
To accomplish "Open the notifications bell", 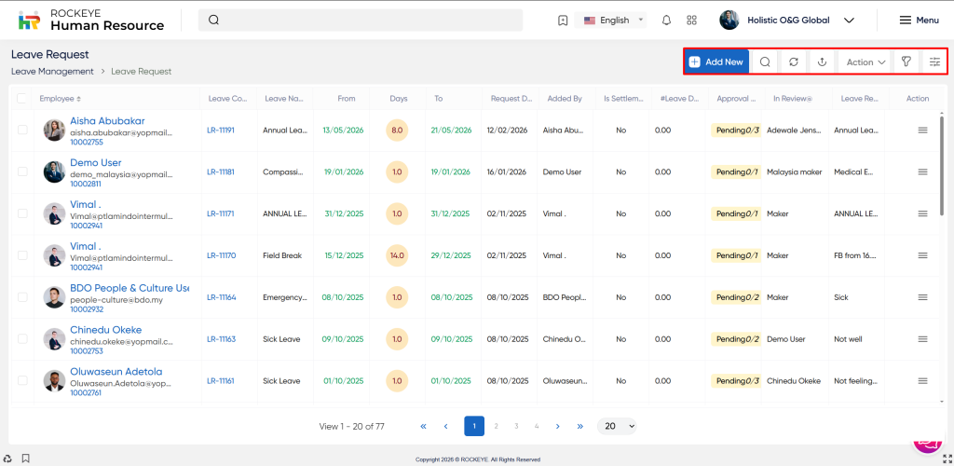I will tap(666, 21).
